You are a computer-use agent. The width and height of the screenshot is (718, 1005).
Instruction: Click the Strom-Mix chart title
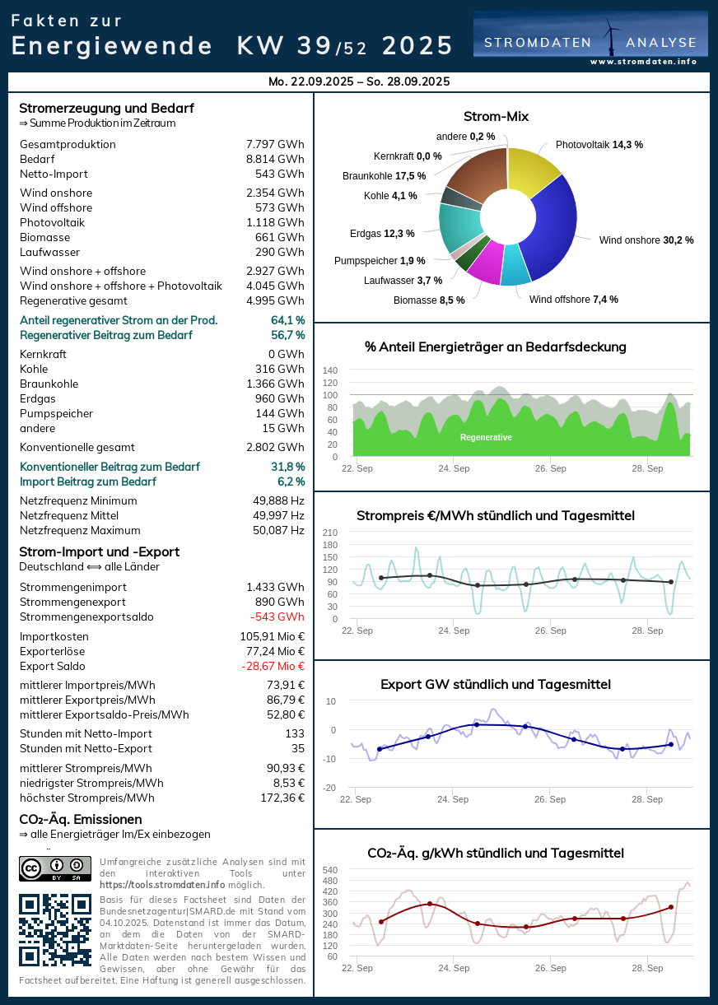(496, 117)
